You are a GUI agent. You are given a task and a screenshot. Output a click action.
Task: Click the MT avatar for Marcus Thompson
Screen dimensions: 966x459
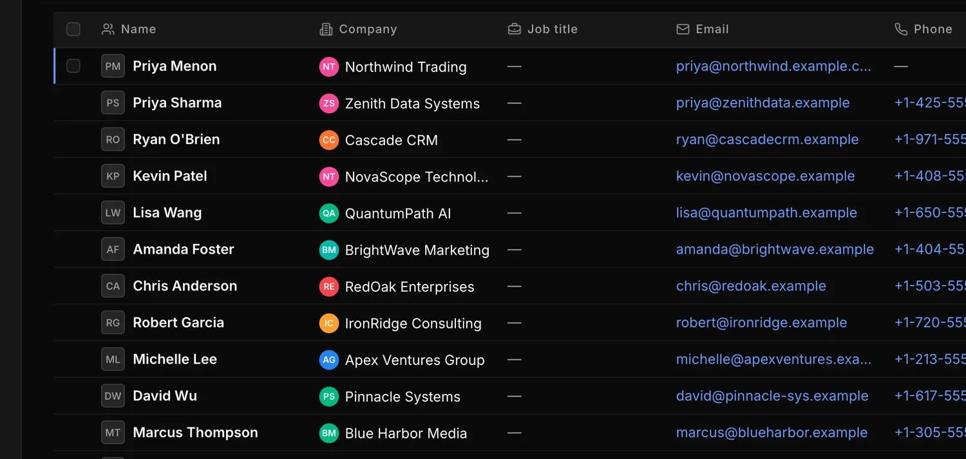coord(113,433)
